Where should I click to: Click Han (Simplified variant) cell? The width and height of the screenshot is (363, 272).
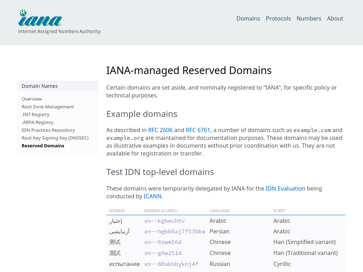(x=305, y=242)
